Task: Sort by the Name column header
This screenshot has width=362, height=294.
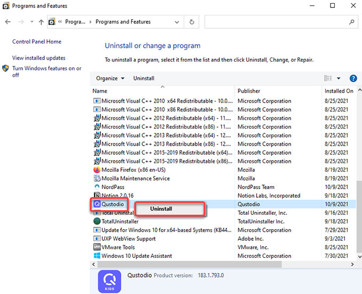Action: pyautogui.click(x=100, y=91)
